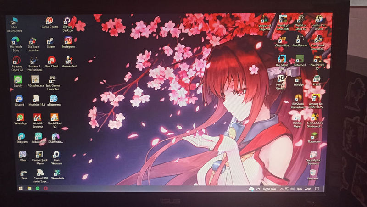Open the Viber desktop shortcut
Image resolution: width=367 pixels, height=207 pixels.
[22, 156]
